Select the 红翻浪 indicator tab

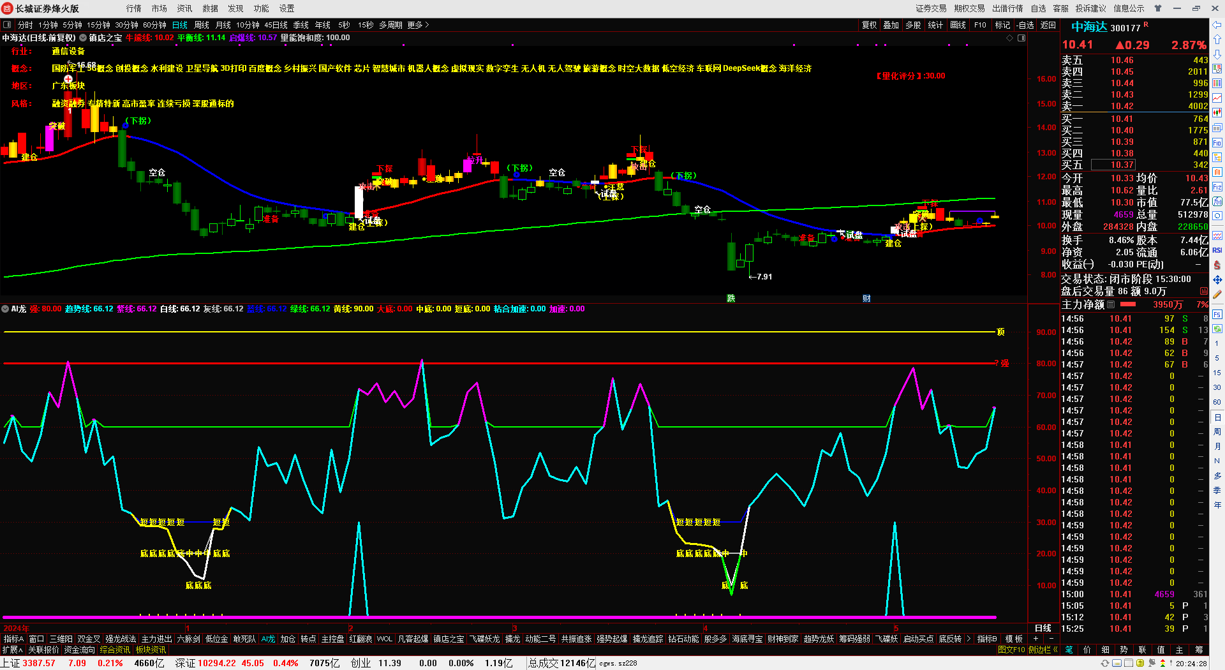(x=360, y=639)
